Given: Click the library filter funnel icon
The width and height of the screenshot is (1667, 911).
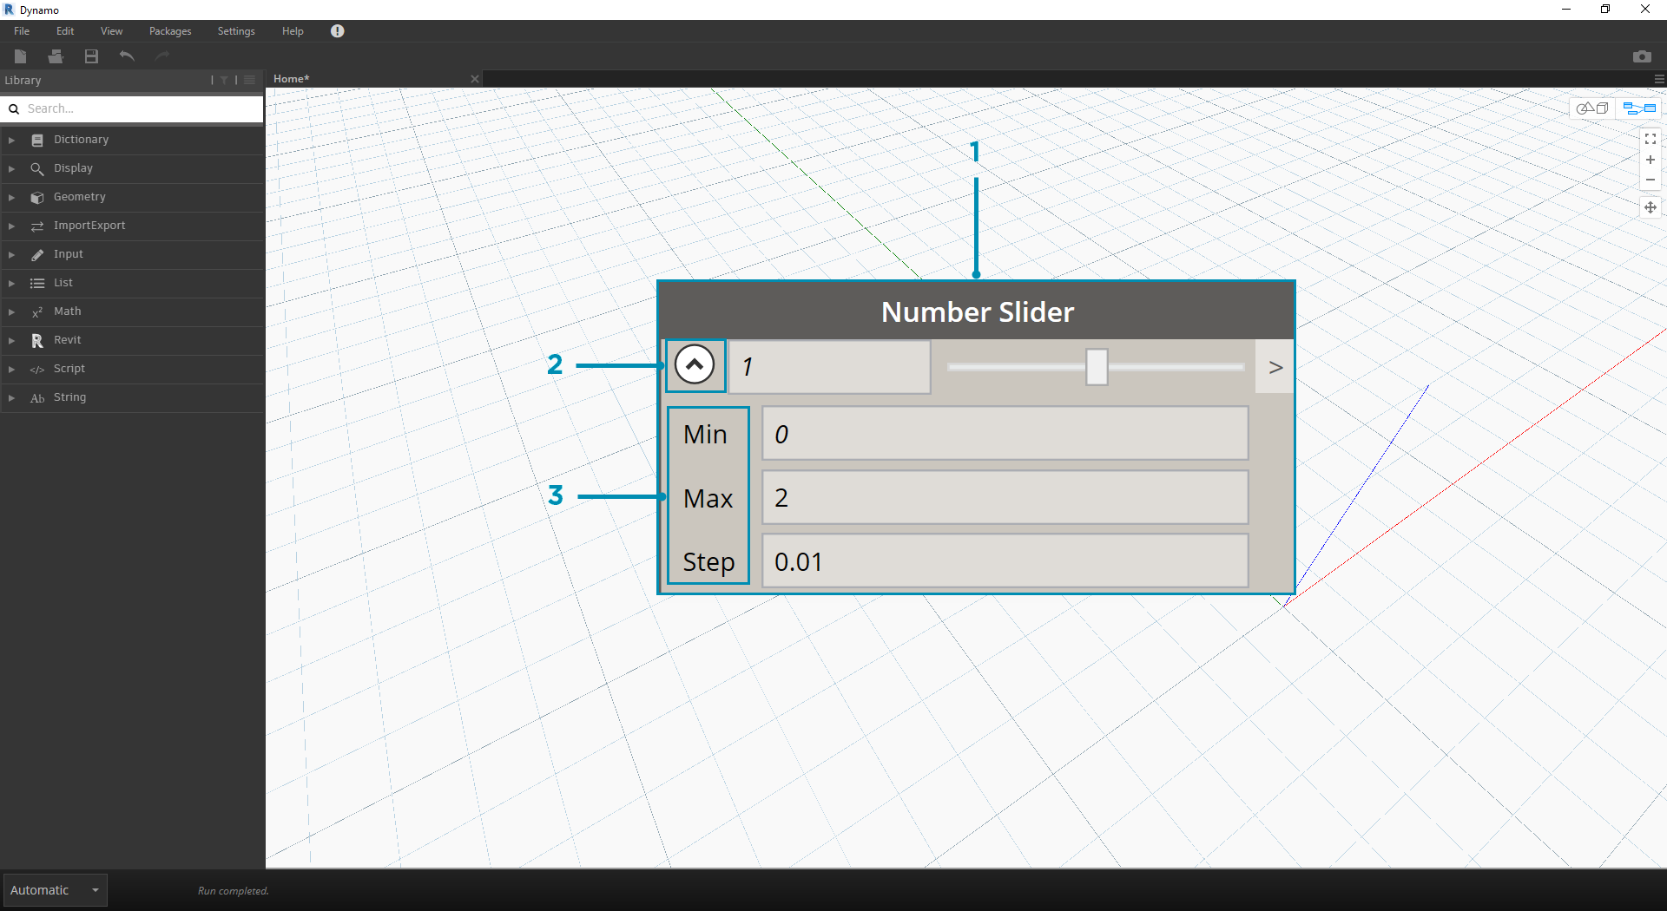Looking at the screenshot, I should (224, 80).
